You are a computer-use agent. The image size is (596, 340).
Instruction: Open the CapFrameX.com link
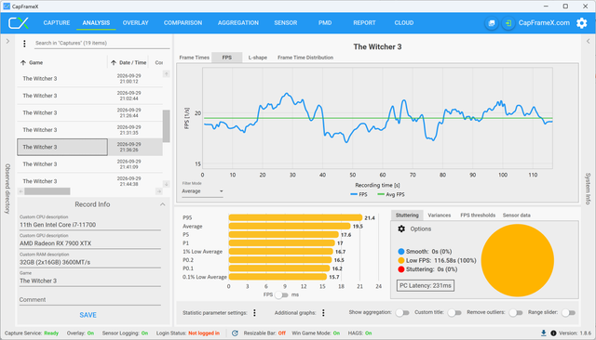[544, 22]
